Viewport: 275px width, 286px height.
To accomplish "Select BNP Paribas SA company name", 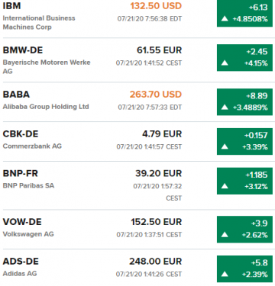I will coord(28,185).
